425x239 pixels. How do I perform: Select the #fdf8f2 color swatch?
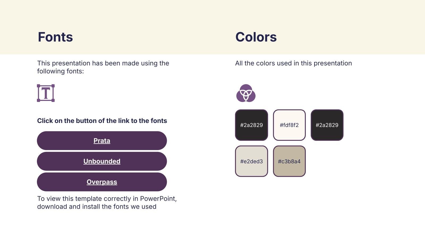coord(289,125)
